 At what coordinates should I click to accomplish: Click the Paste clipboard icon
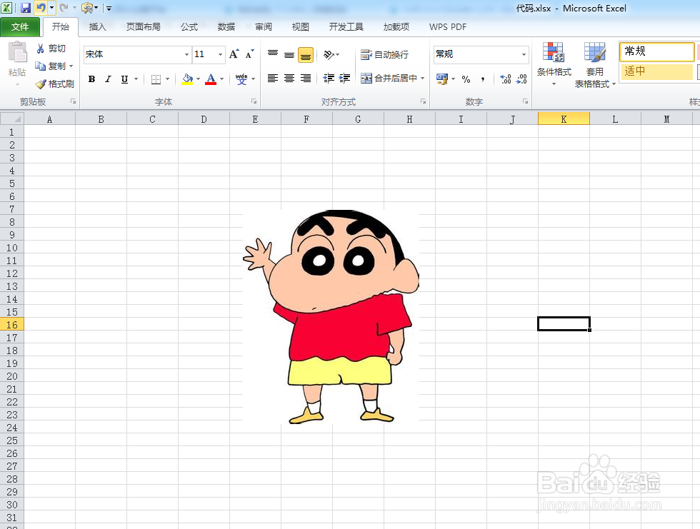tap(17, 53)
